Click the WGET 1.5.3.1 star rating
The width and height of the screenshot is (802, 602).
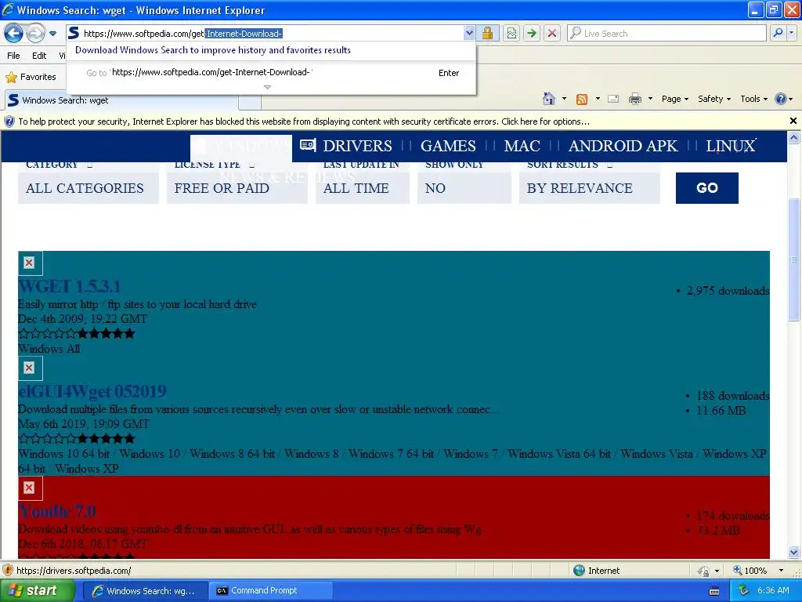77,334
